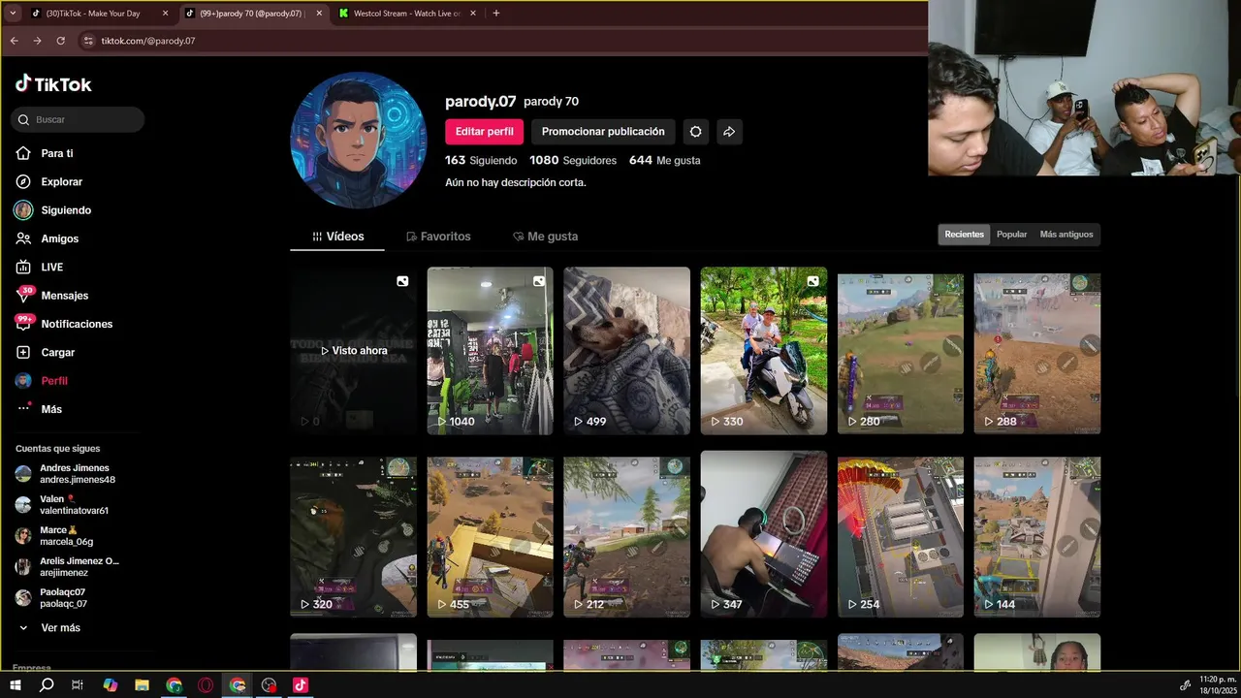The image size is (1241, 698).
Task: Click the site information icon in address bar
Action: coord(88,41)
